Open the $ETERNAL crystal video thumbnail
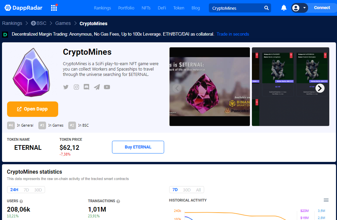Screen dimensions: 337x220 (x=210, y=87)
